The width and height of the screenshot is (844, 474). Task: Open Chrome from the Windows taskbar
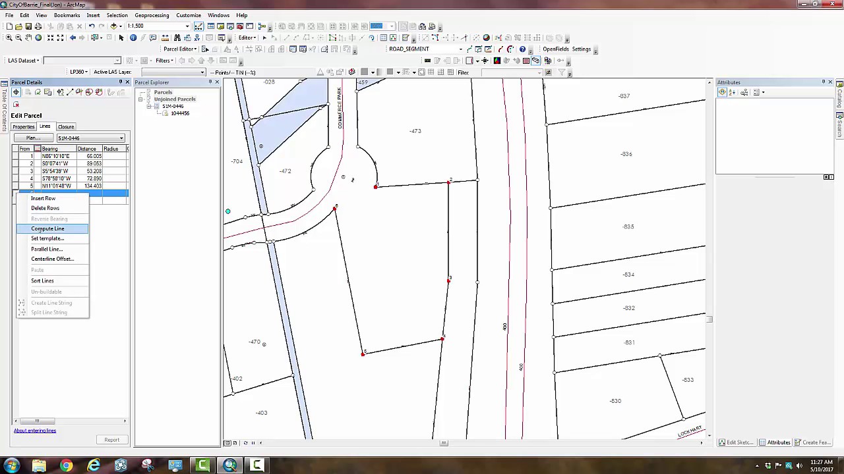(66, 466)
